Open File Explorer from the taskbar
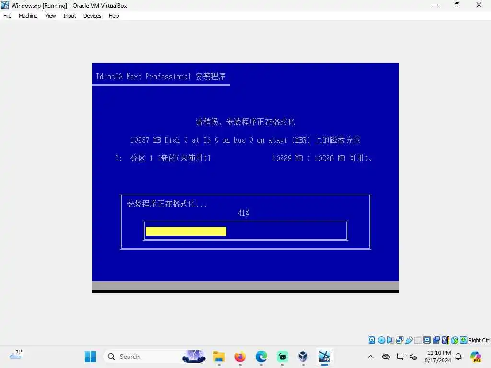 [219, 356]
